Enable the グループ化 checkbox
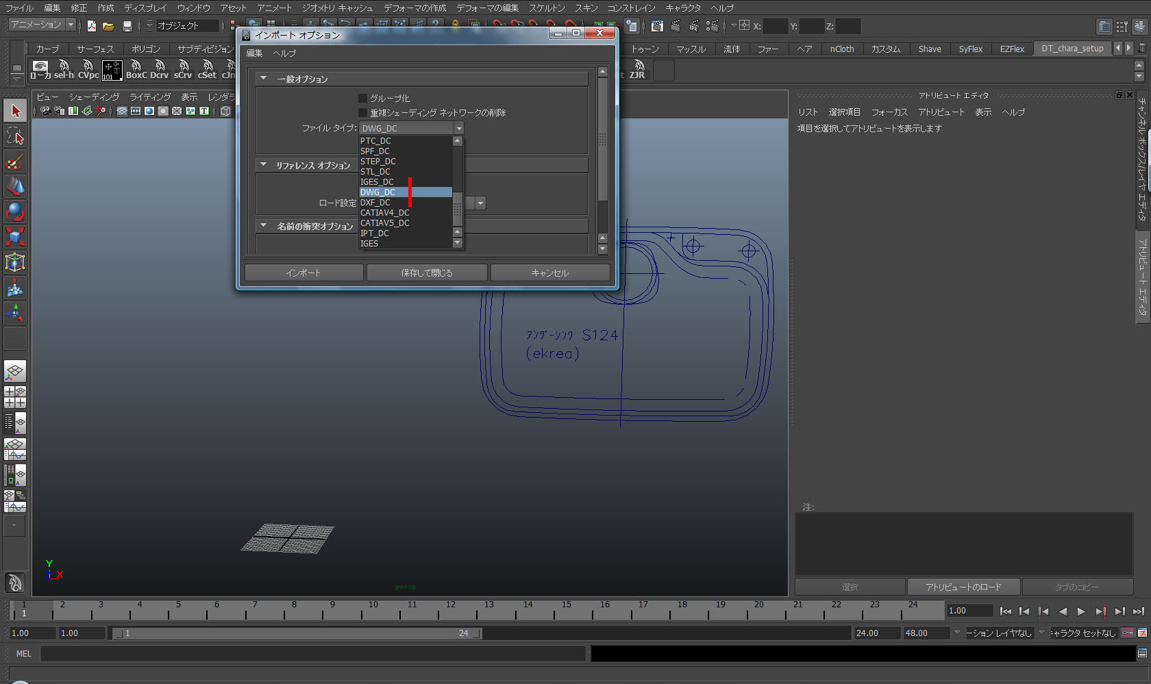Image resolution: width=1151 pixels, height=684 pixels. pyautogui.click(x=363, y=99)
